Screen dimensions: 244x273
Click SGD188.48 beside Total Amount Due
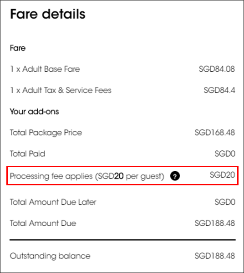215,223
